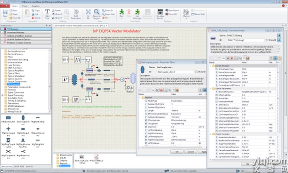Open the Photonic Circuits Demos resource bar

[x=26, y=43]
